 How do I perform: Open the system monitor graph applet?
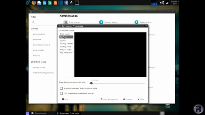click(x=154, y=3)
